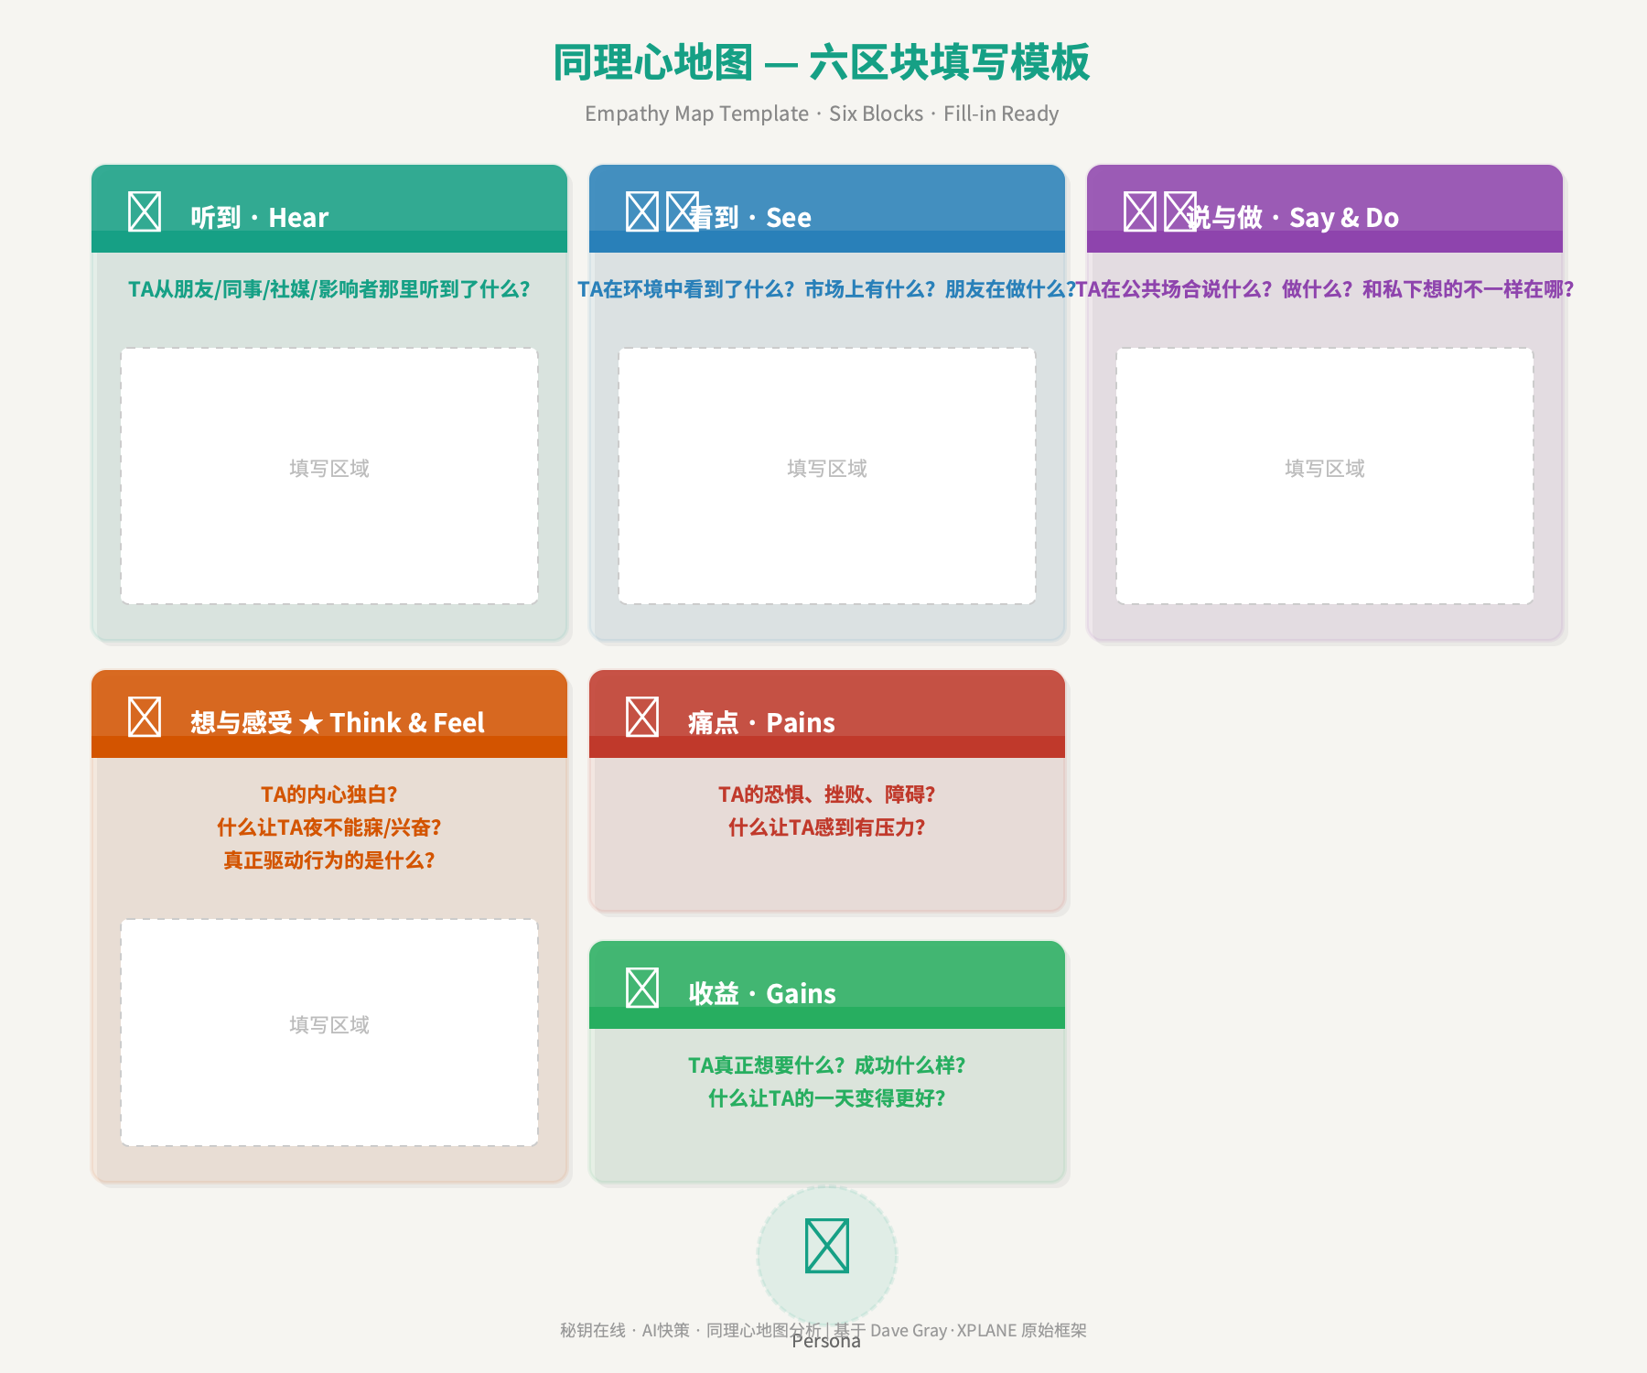This screenshot has width=1647, height=1373.
Task: Select the 想与感受 ★ Think & Feel title
Action: point(338,723)
